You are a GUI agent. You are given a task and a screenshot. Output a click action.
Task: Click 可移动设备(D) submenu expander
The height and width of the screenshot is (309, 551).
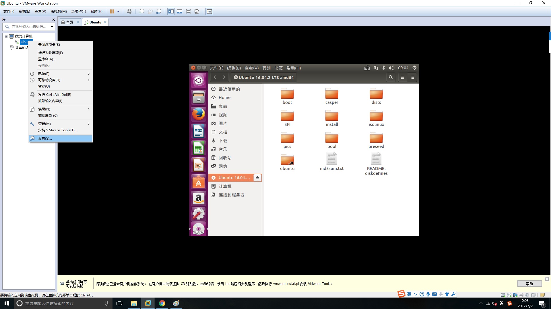point(89,80)
